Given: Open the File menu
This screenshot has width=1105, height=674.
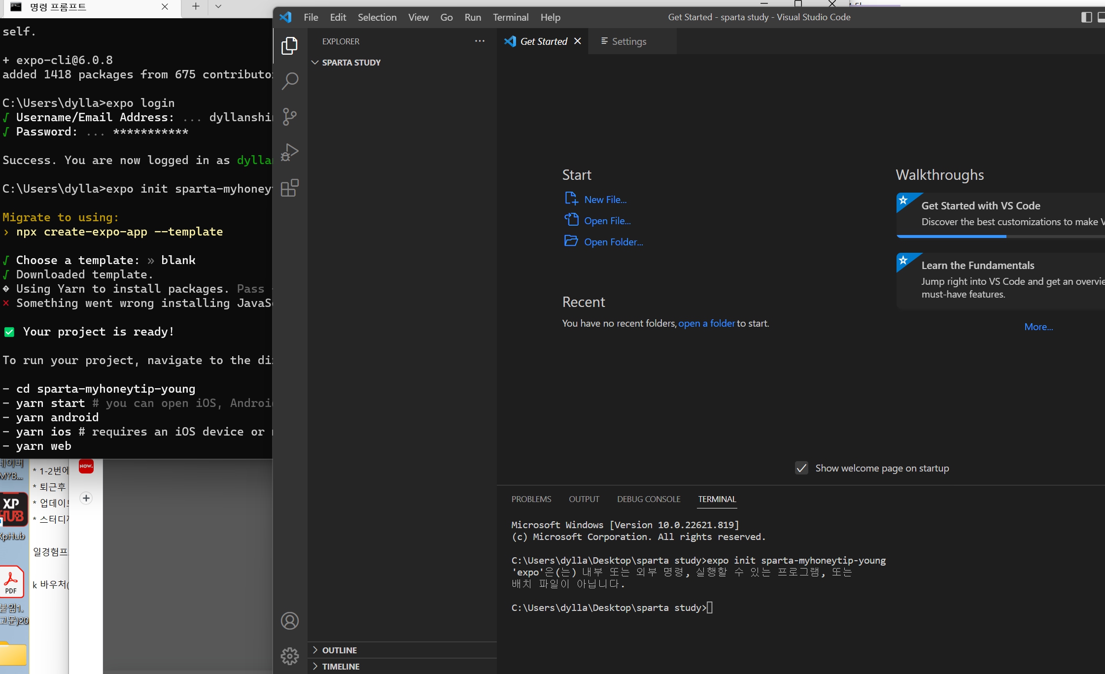Looking at the screenshot, I should click(311, 17).
